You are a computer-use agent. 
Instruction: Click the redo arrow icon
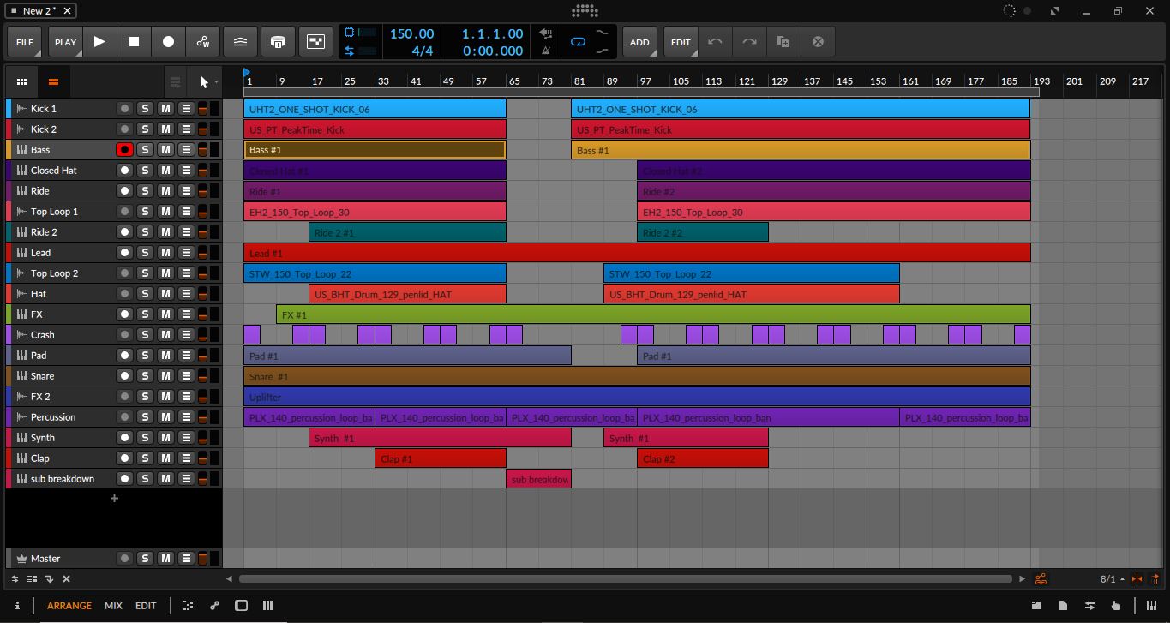tap(749, 41)
